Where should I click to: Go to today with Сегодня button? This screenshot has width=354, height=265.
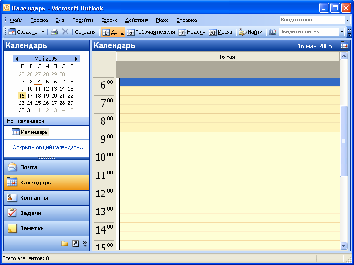[85, 32]
